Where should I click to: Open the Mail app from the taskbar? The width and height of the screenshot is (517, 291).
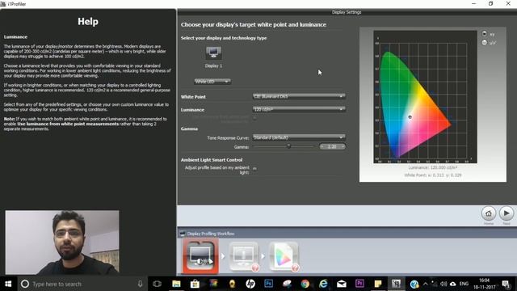click(342, 284)
